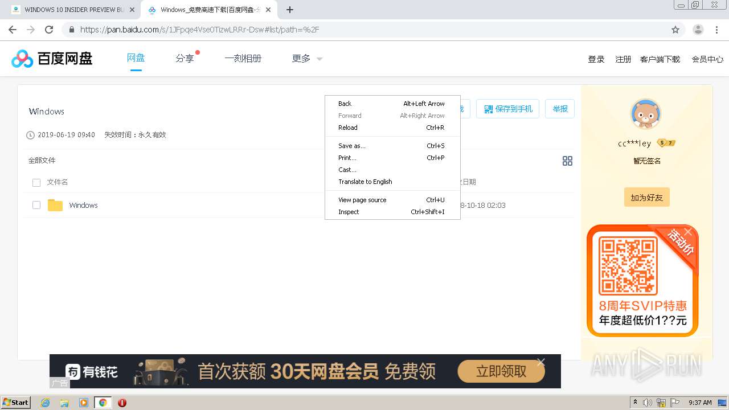This screenshot has height=410, width=729.
Task: Click the browser back arrow
Action: tap(13, 30)
